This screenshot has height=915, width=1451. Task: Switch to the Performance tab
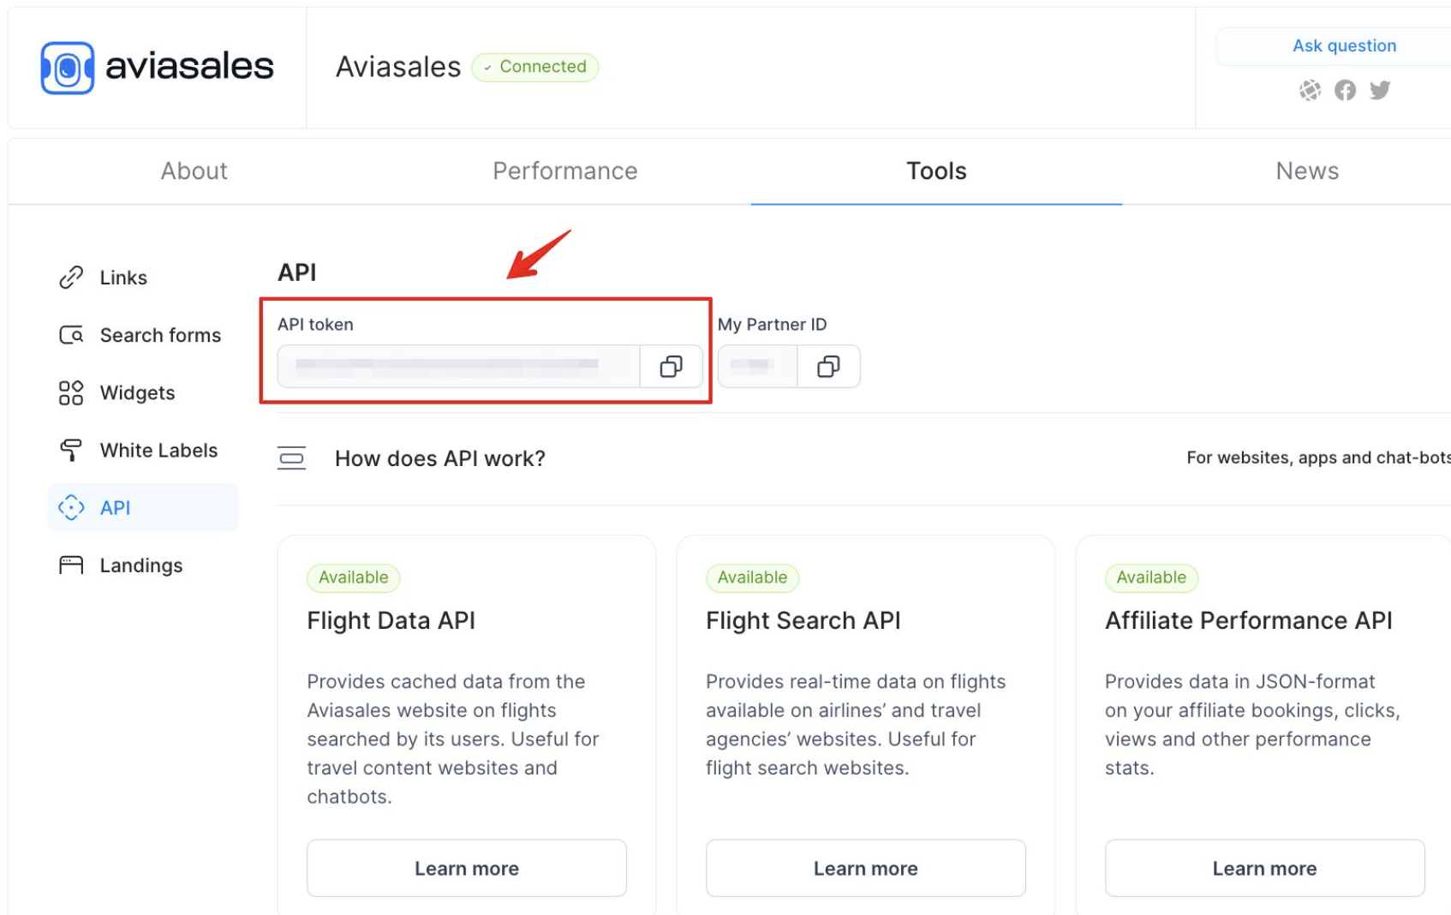pyautogui.click(x=564, y=171)
